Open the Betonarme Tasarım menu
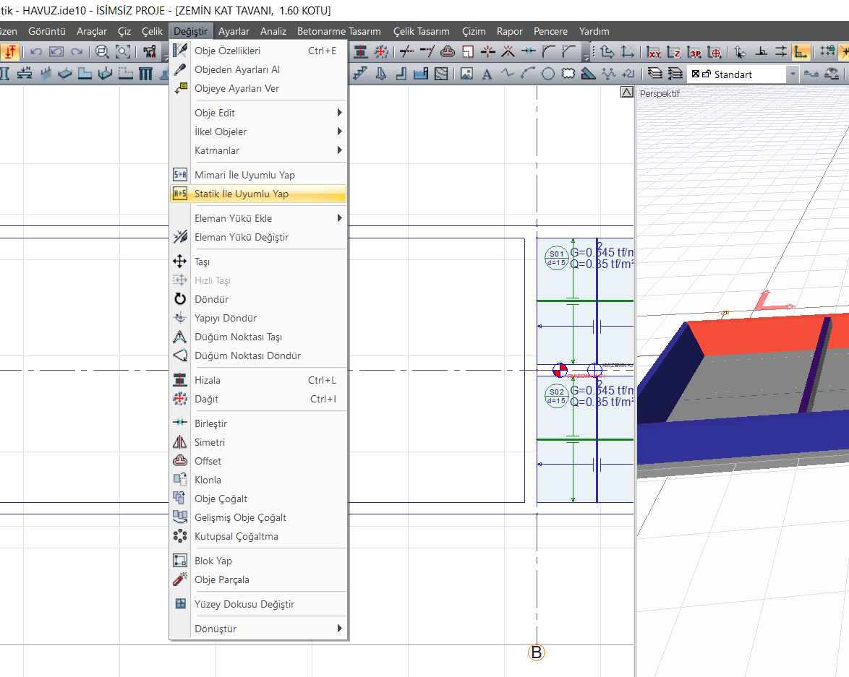Screen dimensions: 849x677 (x=339, y=31)
